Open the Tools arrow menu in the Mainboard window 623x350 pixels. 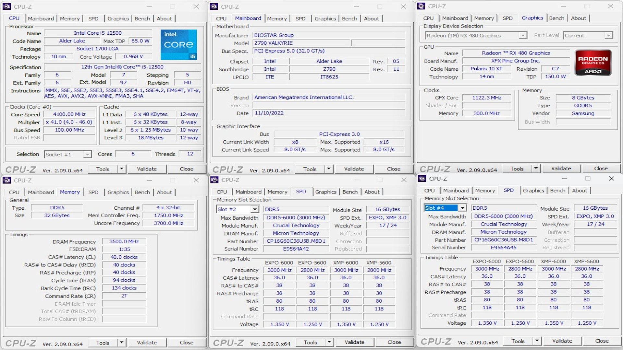[329, 169]
